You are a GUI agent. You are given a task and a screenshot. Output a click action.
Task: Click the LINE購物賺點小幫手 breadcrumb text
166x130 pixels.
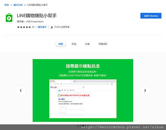click(x=37, y=5)
